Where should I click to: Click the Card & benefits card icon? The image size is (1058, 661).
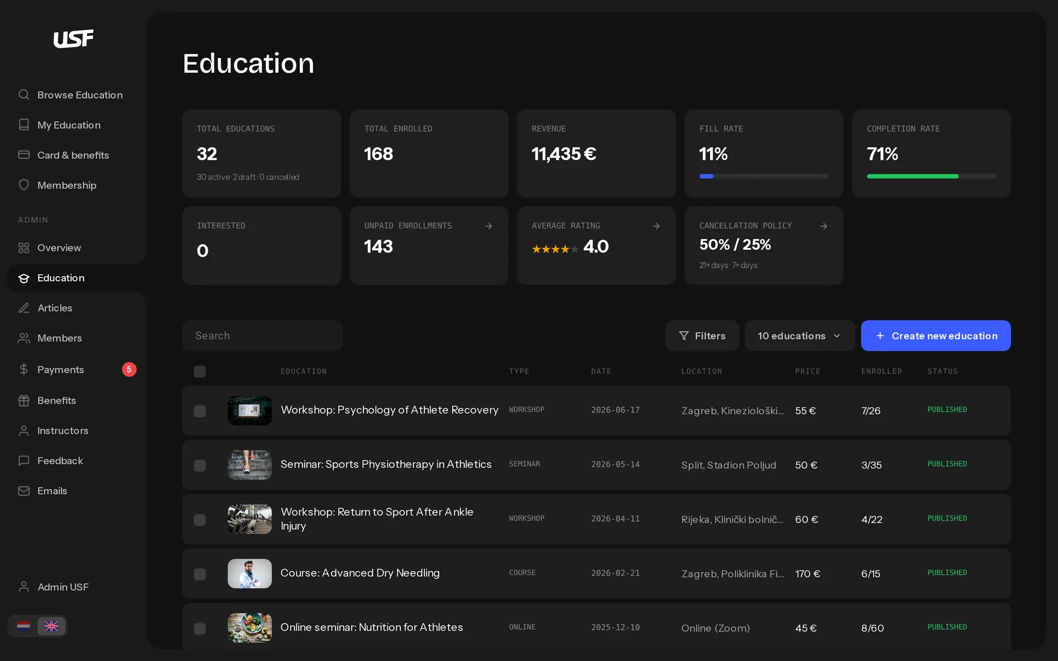click(x=24, y=155)
